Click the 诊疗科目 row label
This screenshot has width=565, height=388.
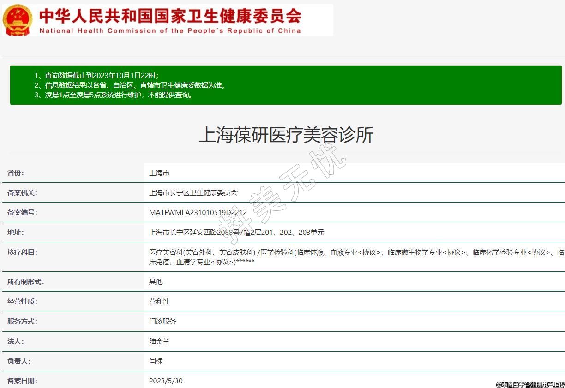[x=22, y=252]
